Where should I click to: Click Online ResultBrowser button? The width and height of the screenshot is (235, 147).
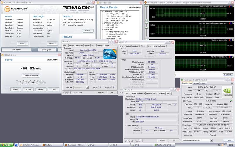pos(31,76)
